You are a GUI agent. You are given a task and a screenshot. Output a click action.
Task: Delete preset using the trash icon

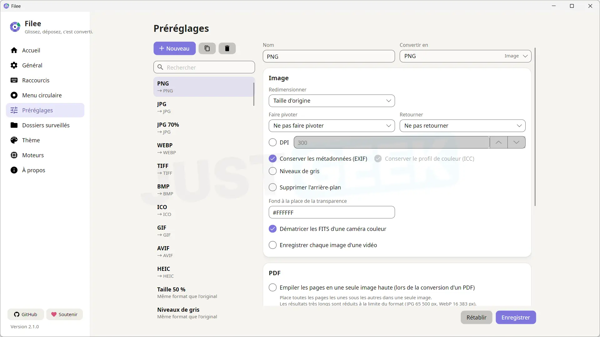point(227,48)
